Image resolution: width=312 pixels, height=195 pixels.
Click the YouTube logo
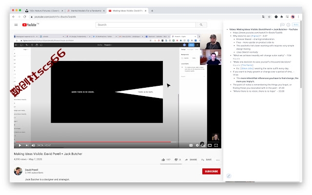pyautogui.click(x=30, y=25)
